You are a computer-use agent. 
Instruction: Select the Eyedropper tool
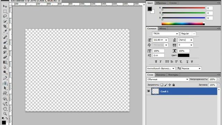(x=5, y=31)
